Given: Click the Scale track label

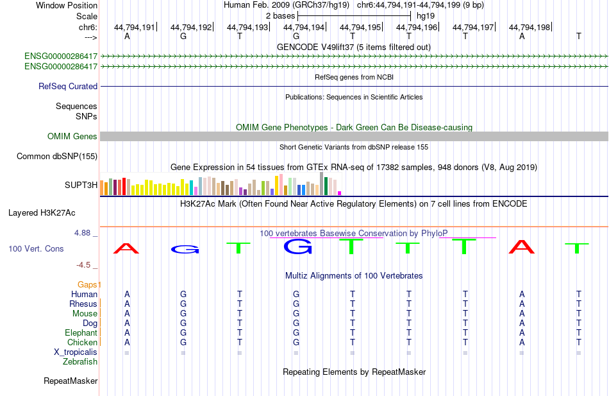Looking at the screenshot, I should pos(87,16).
